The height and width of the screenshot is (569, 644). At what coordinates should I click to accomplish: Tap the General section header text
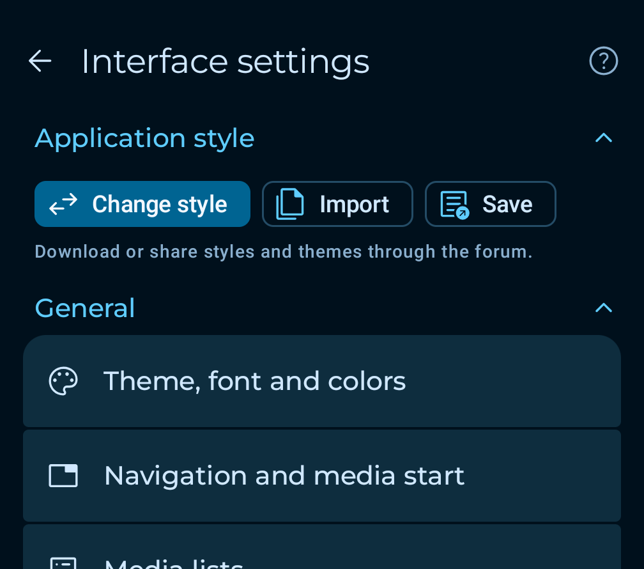click(x=85, y=308)
